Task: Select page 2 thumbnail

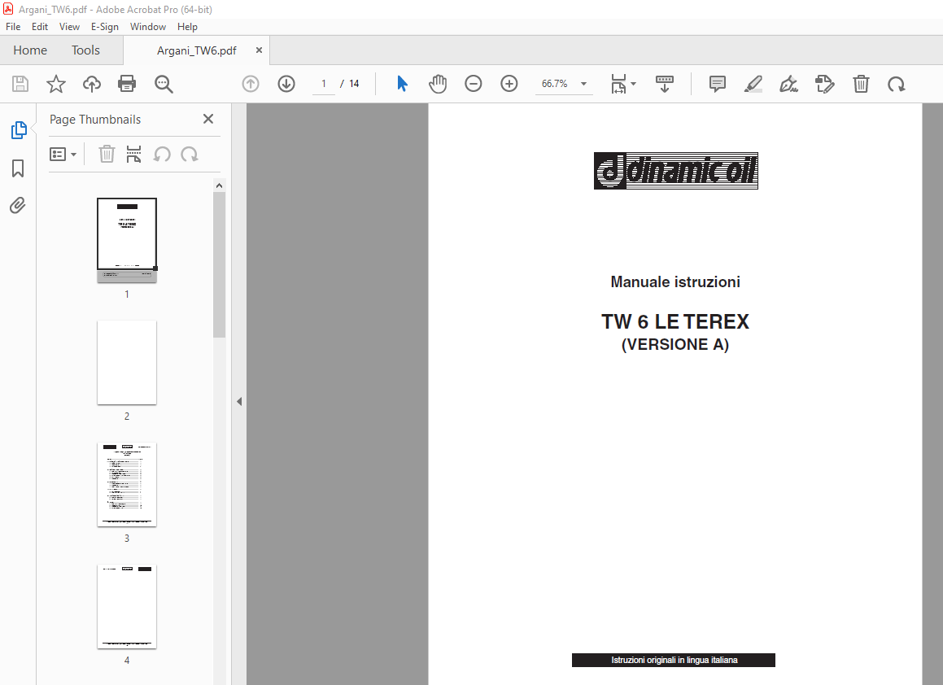Action: click(127, 363)
